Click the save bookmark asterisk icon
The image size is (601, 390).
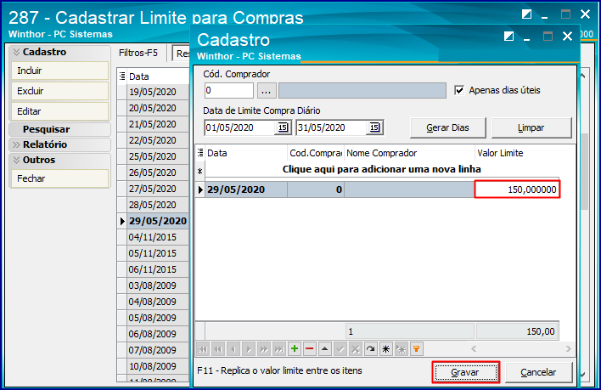(386, 349)
